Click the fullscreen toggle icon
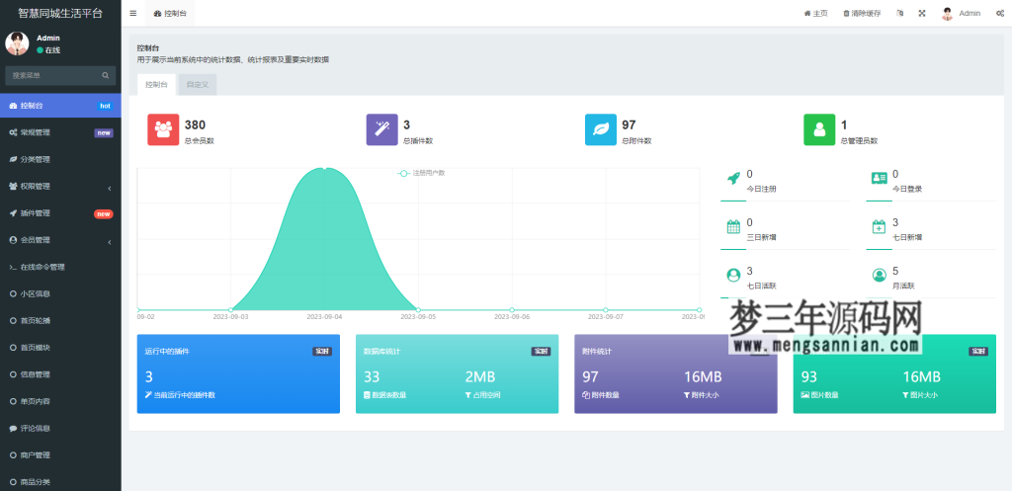The width and height of the screenshot is (1012, 491). pos(922,14)
